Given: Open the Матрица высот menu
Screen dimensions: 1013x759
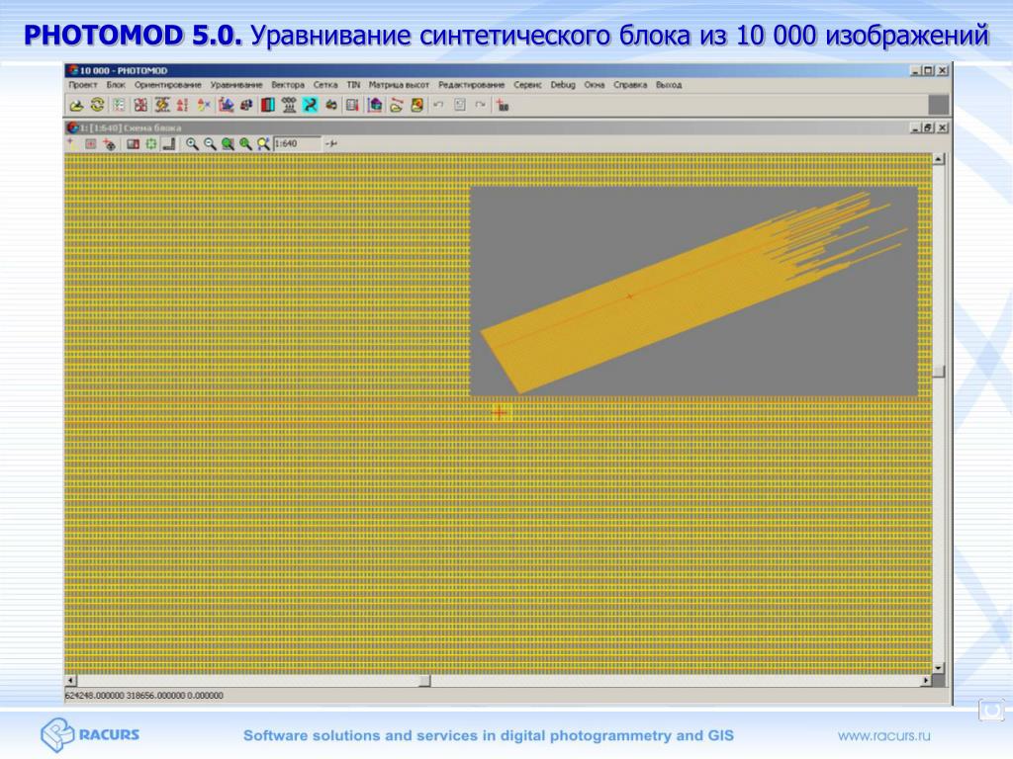Looking at the screenshot, I should click(399, 85).
